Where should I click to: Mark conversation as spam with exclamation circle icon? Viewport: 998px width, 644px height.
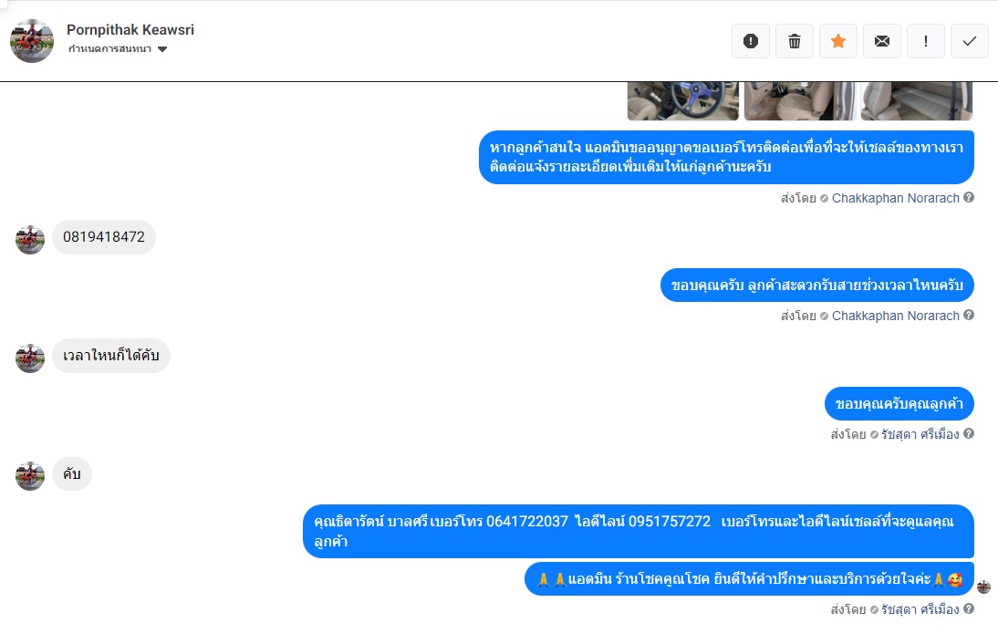coord(751,41)
